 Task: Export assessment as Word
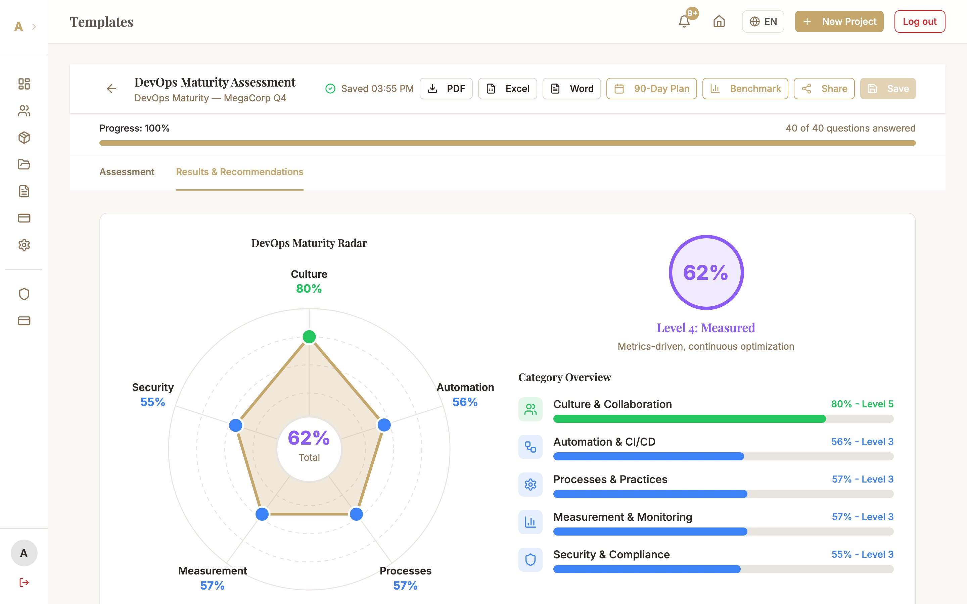pyautogui.click(x=571, y=89)
